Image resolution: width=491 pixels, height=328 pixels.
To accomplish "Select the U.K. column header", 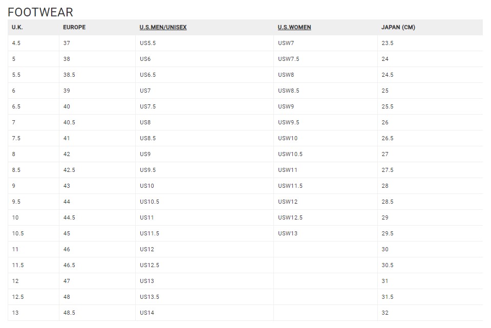I will 17,28.
